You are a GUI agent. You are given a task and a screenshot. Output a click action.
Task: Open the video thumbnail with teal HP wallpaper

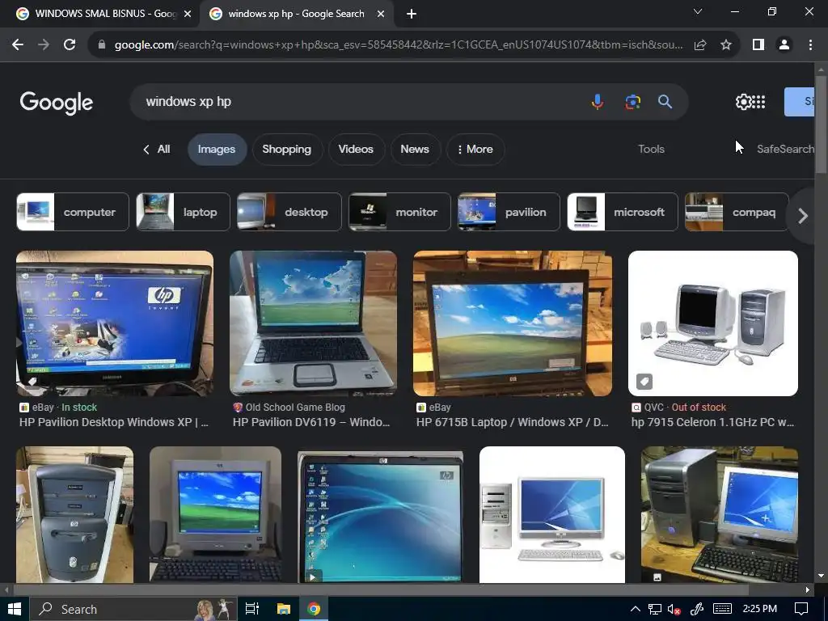(380, 517)
